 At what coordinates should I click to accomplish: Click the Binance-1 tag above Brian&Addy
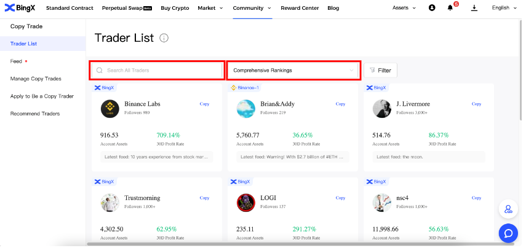[245, 88]
